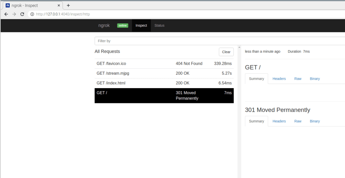Open the Status page in navbar
Viewport: 345px width, 178px height.
[159, 26]
